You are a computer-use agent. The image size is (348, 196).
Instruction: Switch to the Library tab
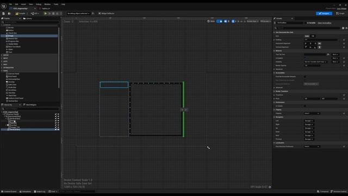point(28,19)
